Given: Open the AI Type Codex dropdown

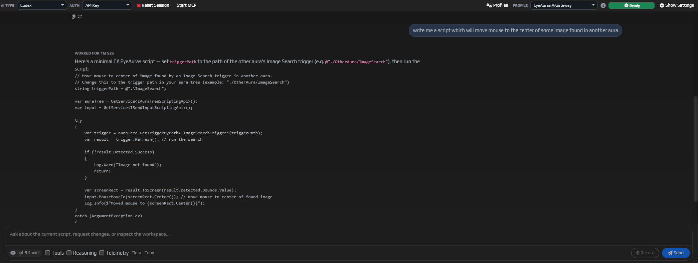Looking at the screenshot, I should 42,5.
